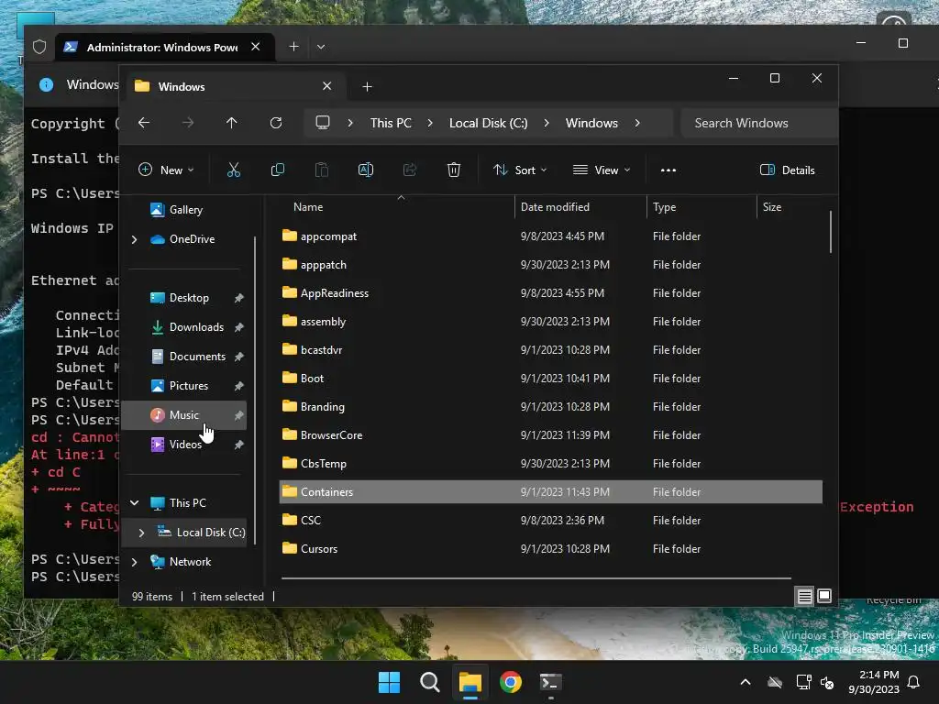The width and height of the screenshot is (939, 704).
Task: Open taskbar Search
Action: [429, 682]
